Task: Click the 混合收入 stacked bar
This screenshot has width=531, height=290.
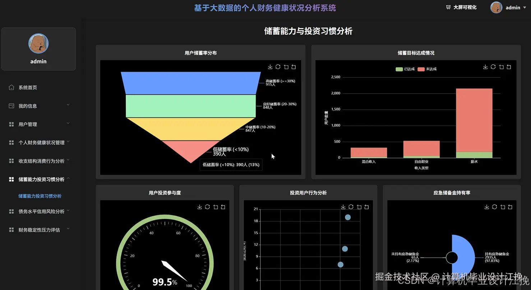Action: click(369, 153)
